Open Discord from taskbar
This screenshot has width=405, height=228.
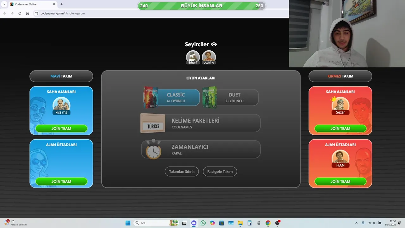pyautogui.click(x=194, y=223)
